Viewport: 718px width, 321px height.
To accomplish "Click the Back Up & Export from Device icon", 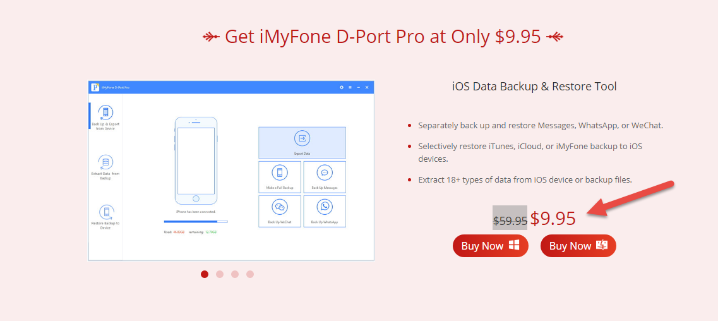I will coord(105,113).
